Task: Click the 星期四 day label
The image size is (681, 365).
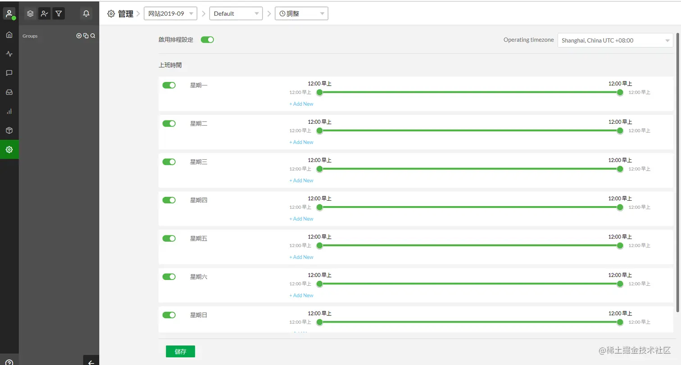Action: (x=199, y=200)
